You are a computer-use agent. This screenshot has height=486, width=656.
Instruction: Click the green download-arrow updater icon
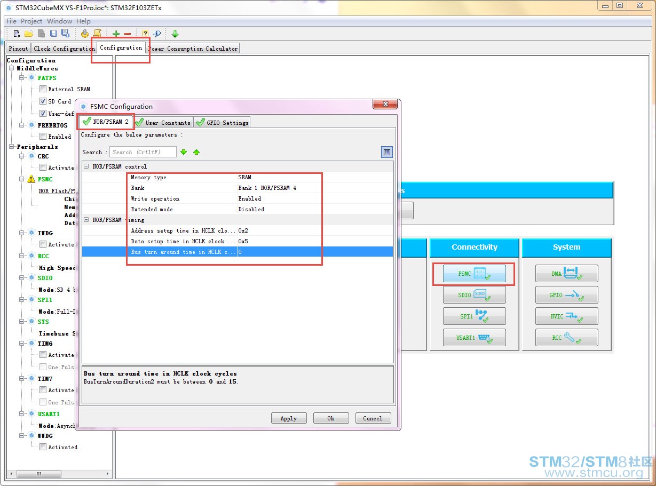click(x=175, y=34)
